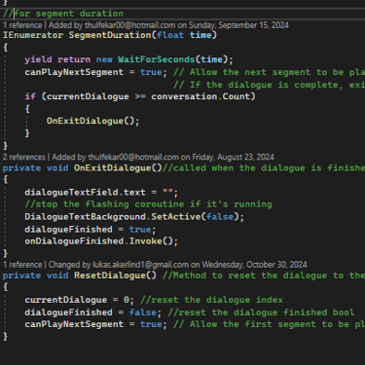The width and height of the screenshot is (365, 365).
Task: Open 'Added by' CodeLens dated August 23, 2024
Action: click(163, 157)
